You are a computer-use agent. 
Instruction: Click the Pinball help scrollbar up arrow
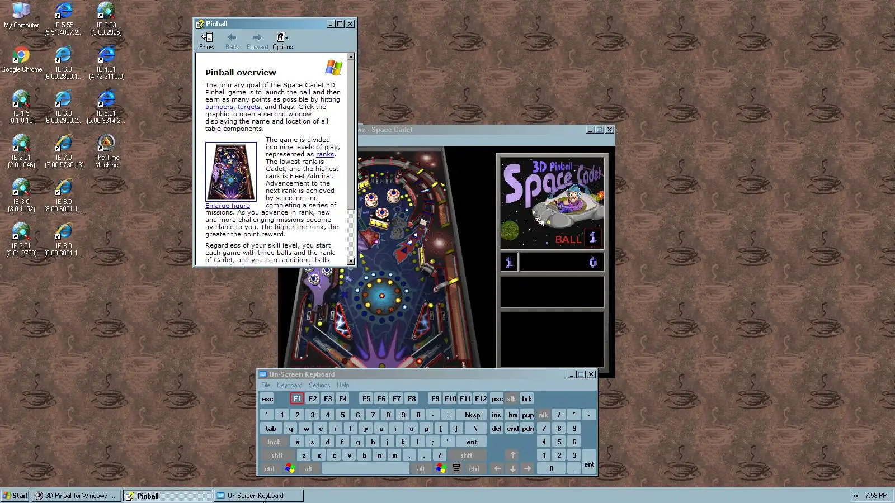[351, 57]
